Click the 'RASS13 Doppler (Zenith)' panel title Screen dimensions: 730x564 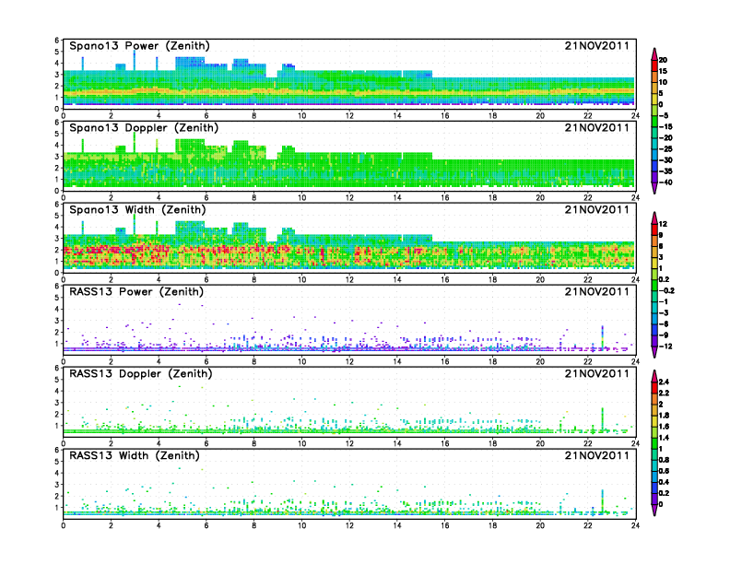[x=141, y=373]
